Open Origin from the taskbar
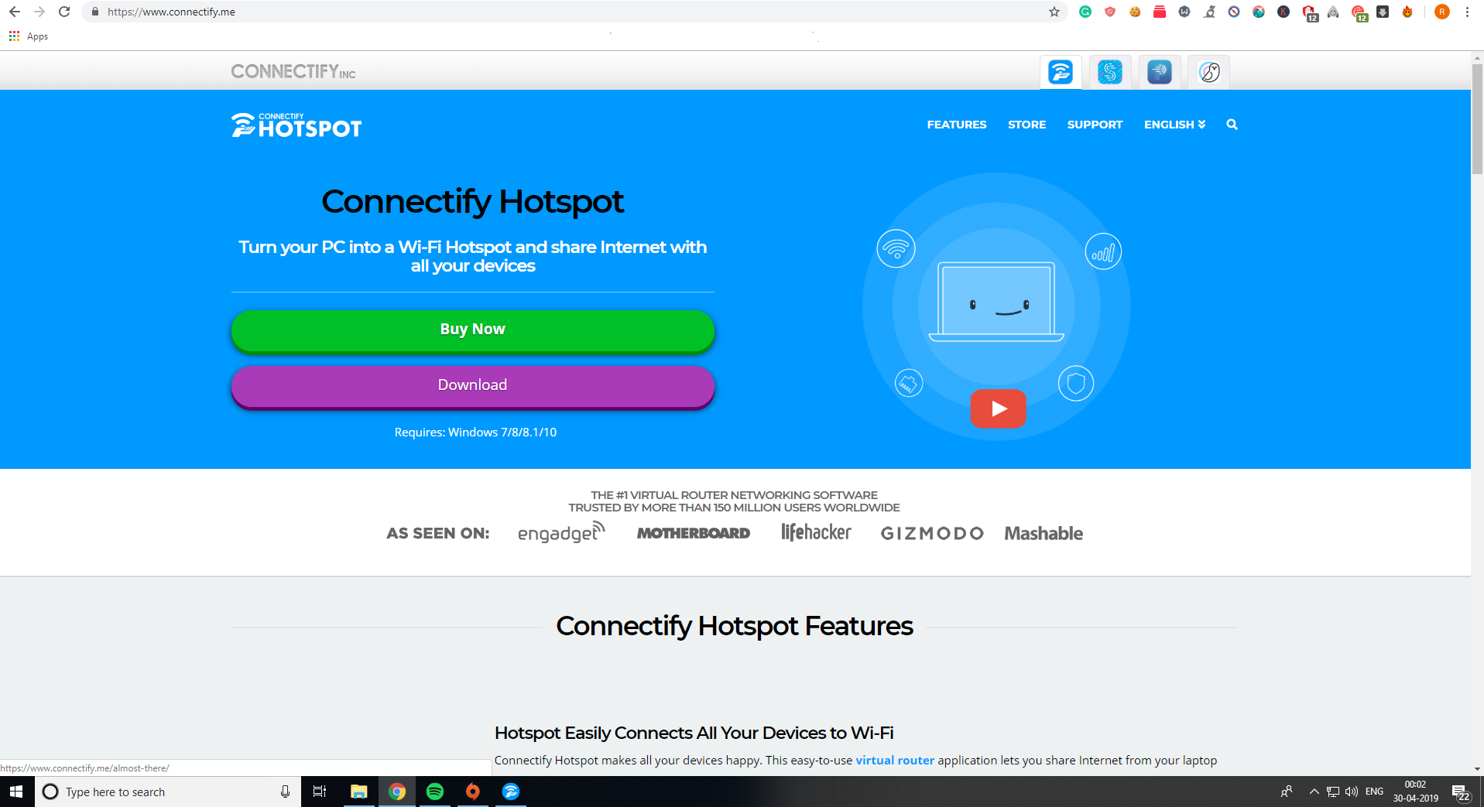1484x807 pixels. [x=473, y=792]
